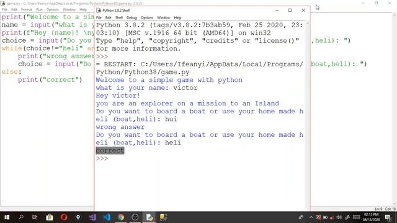The image size is (397, 223).
Task: Click 'Welcome to a simple game with python' line
Action: pos(169,80)
